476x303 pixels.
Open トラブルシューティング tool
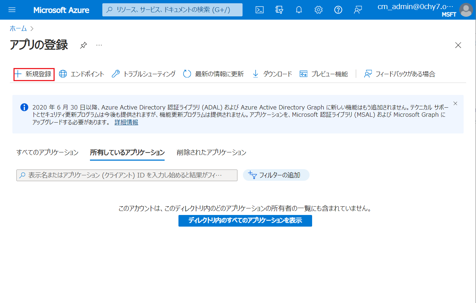click(x=143, y=74)
